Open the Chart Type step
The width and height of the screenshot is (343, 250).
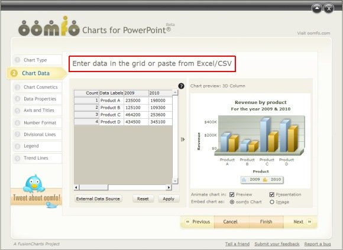37,60
